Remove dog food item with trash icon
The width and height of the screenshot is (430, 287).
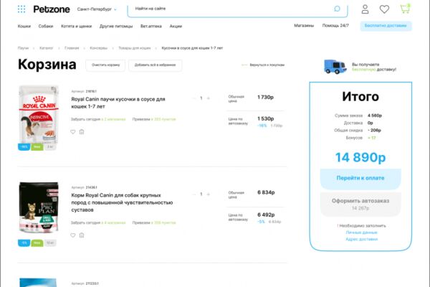pos(82,235)
